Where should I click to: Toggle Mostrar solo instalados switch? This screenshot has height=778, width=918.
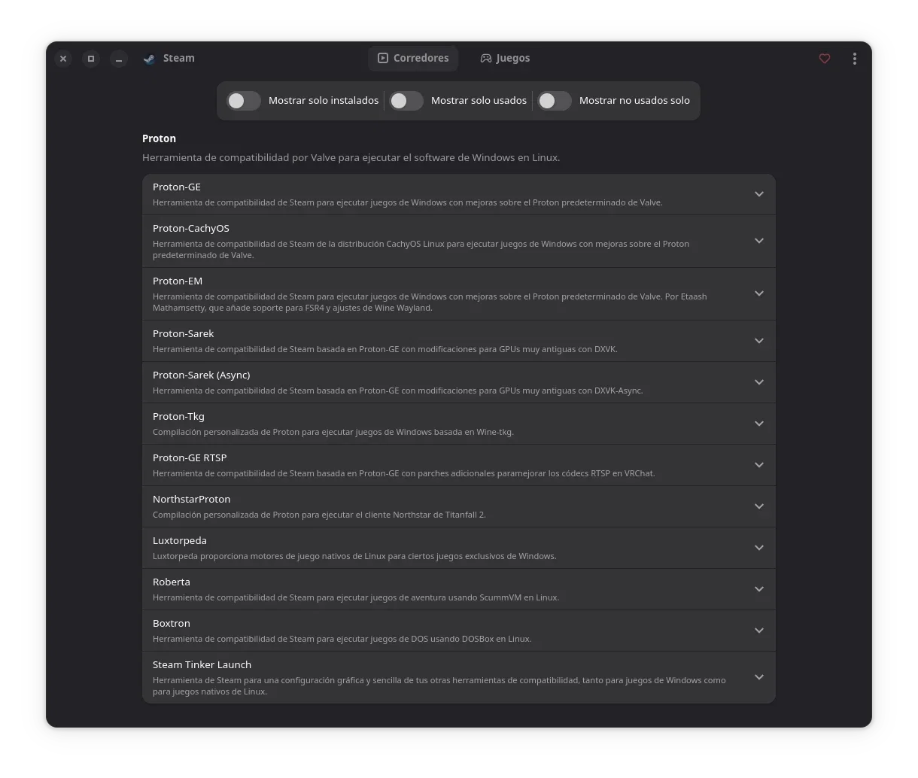tap(244, 101)
